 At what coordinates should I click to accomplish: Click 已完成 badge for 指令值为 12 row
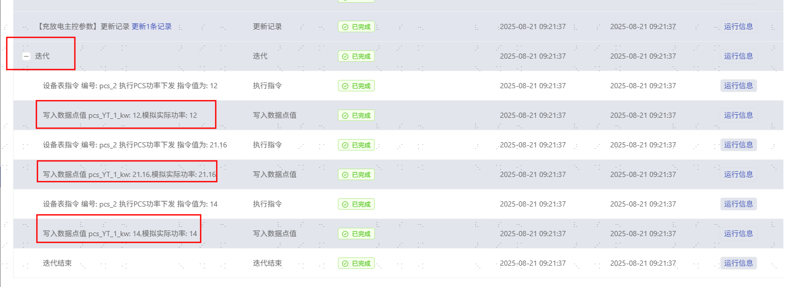point(356,86)
